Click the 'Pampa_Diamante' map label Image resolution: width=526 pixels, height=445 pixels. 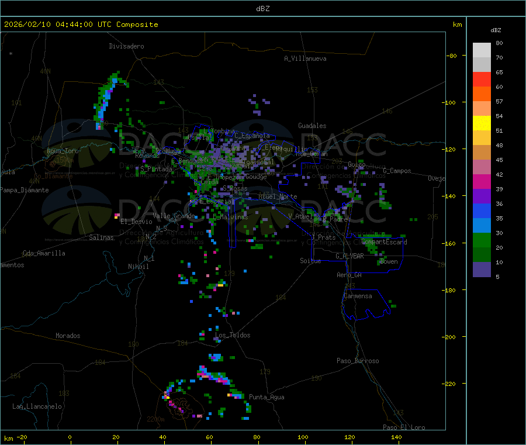point(24,190)
